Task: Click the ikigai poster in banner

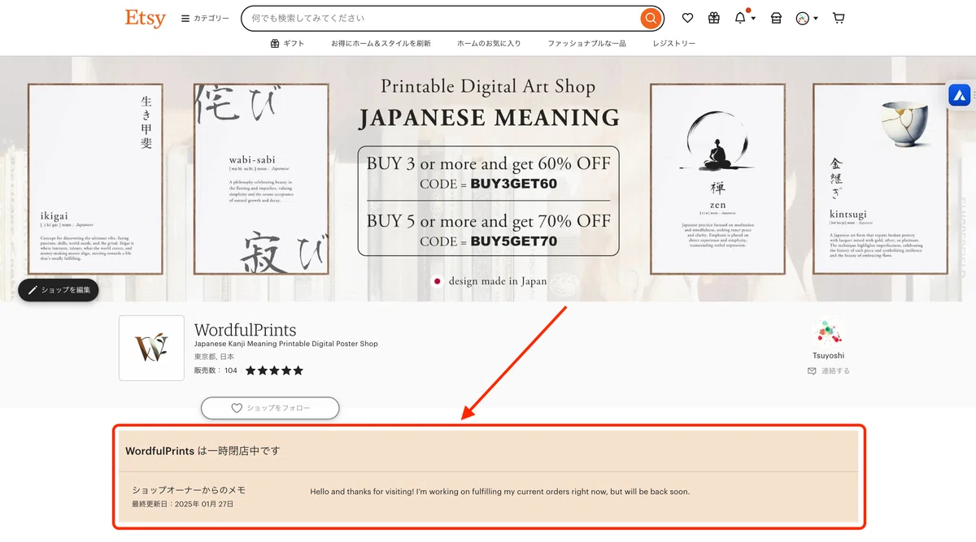Action: [97, 178]
